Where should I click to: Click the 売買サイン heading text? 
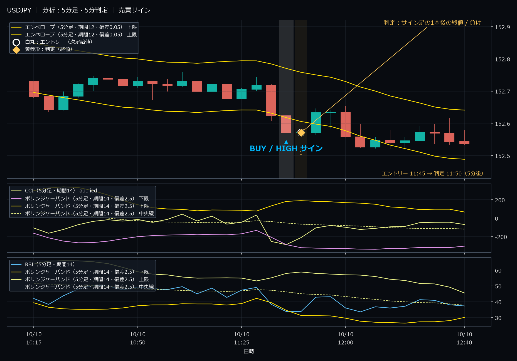point(134,10)
